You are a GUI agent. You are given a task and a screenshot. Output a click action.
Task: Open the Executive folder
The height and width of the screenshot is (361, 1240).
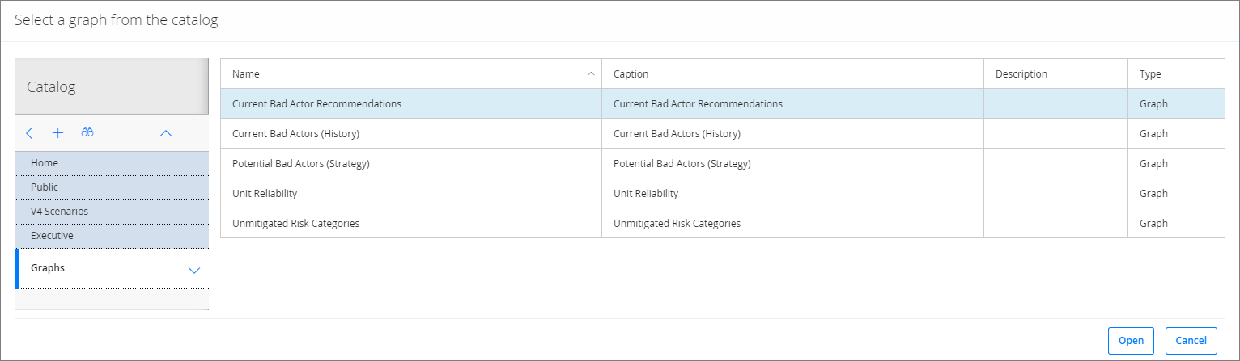[x=112, y=236]
